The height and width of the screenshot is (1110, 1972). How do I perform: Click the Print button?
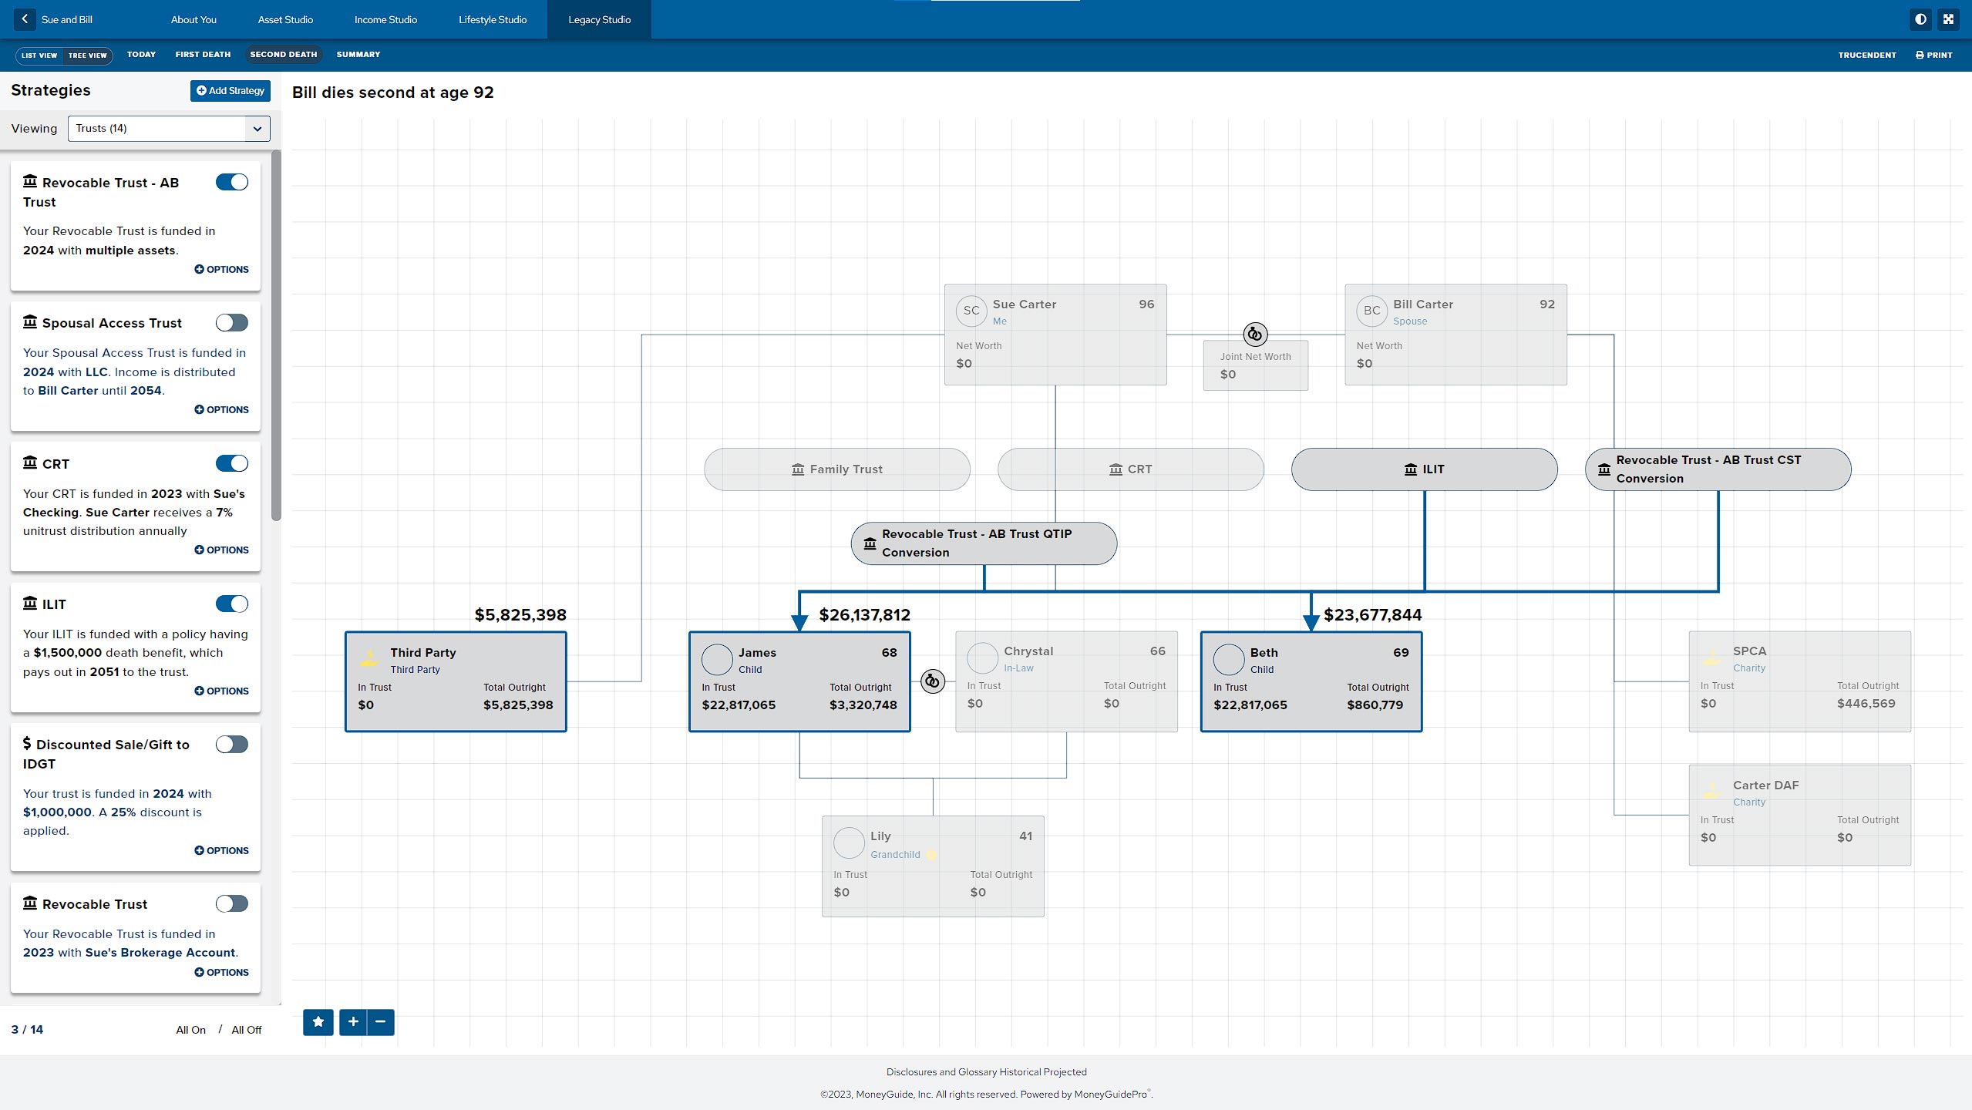pos(1933,55)
